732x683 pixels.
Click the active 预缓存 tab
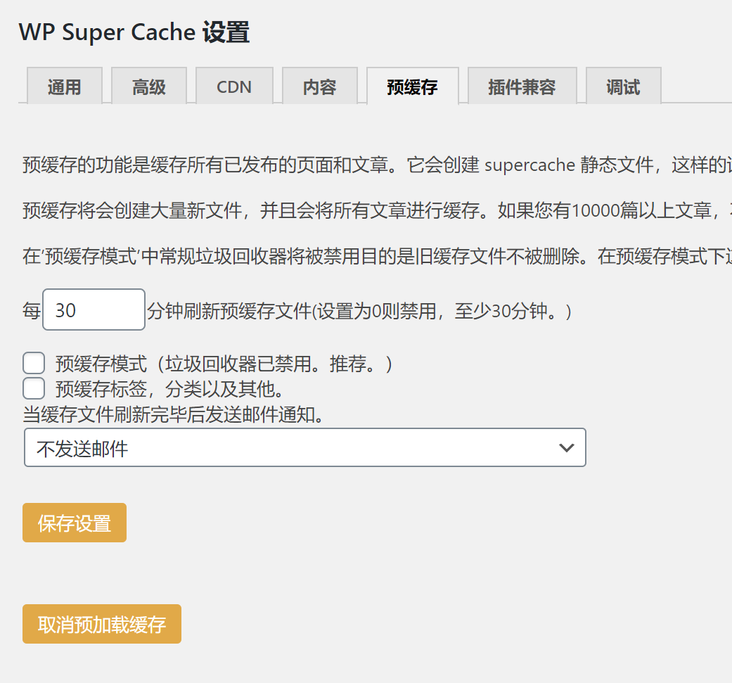coord(412,87)
